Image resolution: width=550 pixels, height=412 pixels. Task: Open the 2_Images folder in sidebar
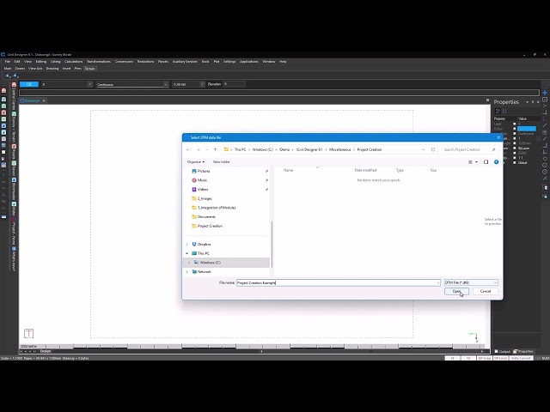coord(205,198)
